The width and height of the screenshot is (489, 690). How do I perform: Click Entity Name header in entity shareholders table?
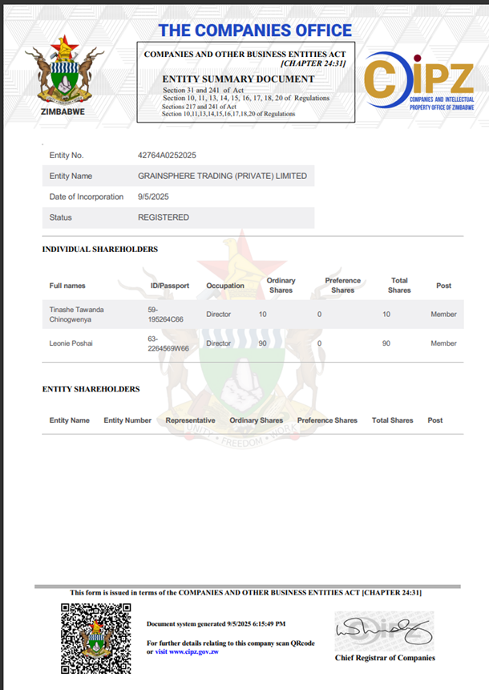pyautogui.click(x=70, y=420)
